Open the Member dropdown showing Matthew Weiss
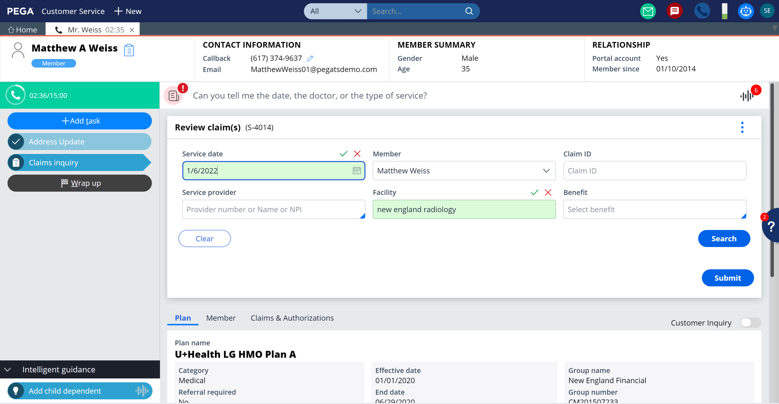 pyautogui.click(x=464, y=171)
